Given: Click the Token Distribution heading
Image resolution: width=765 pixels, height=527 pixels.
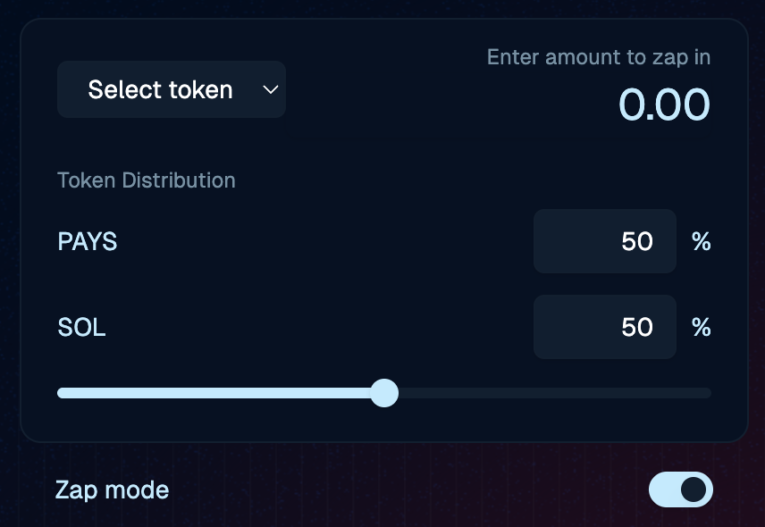Looking at the screenshot, I should pos(147,180).
